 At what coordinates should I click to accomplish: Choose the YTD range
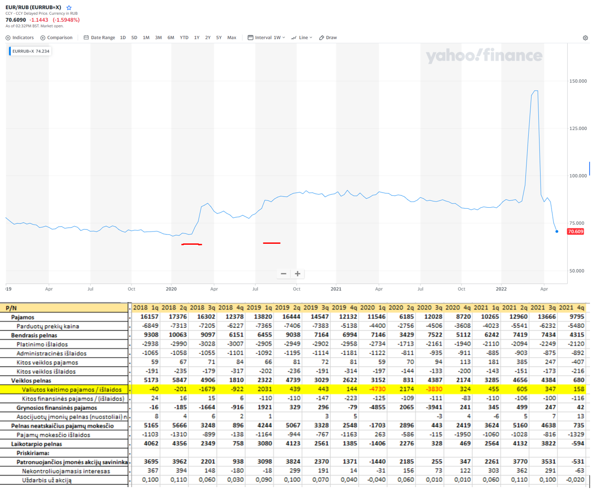pyautogui.click(x=184, y=37)
